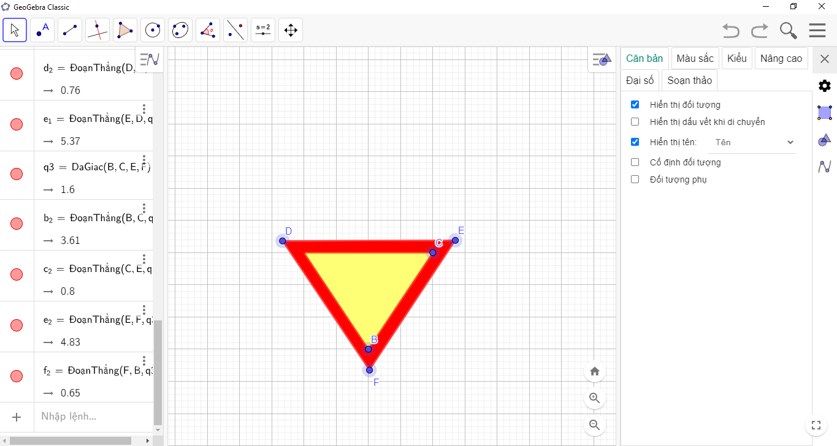
Task: Open the main hamburger menu
Action: coord(817,31)
